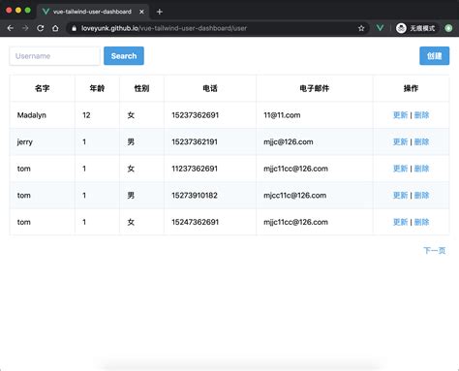Open the incognito profile icon

(401, 28)
